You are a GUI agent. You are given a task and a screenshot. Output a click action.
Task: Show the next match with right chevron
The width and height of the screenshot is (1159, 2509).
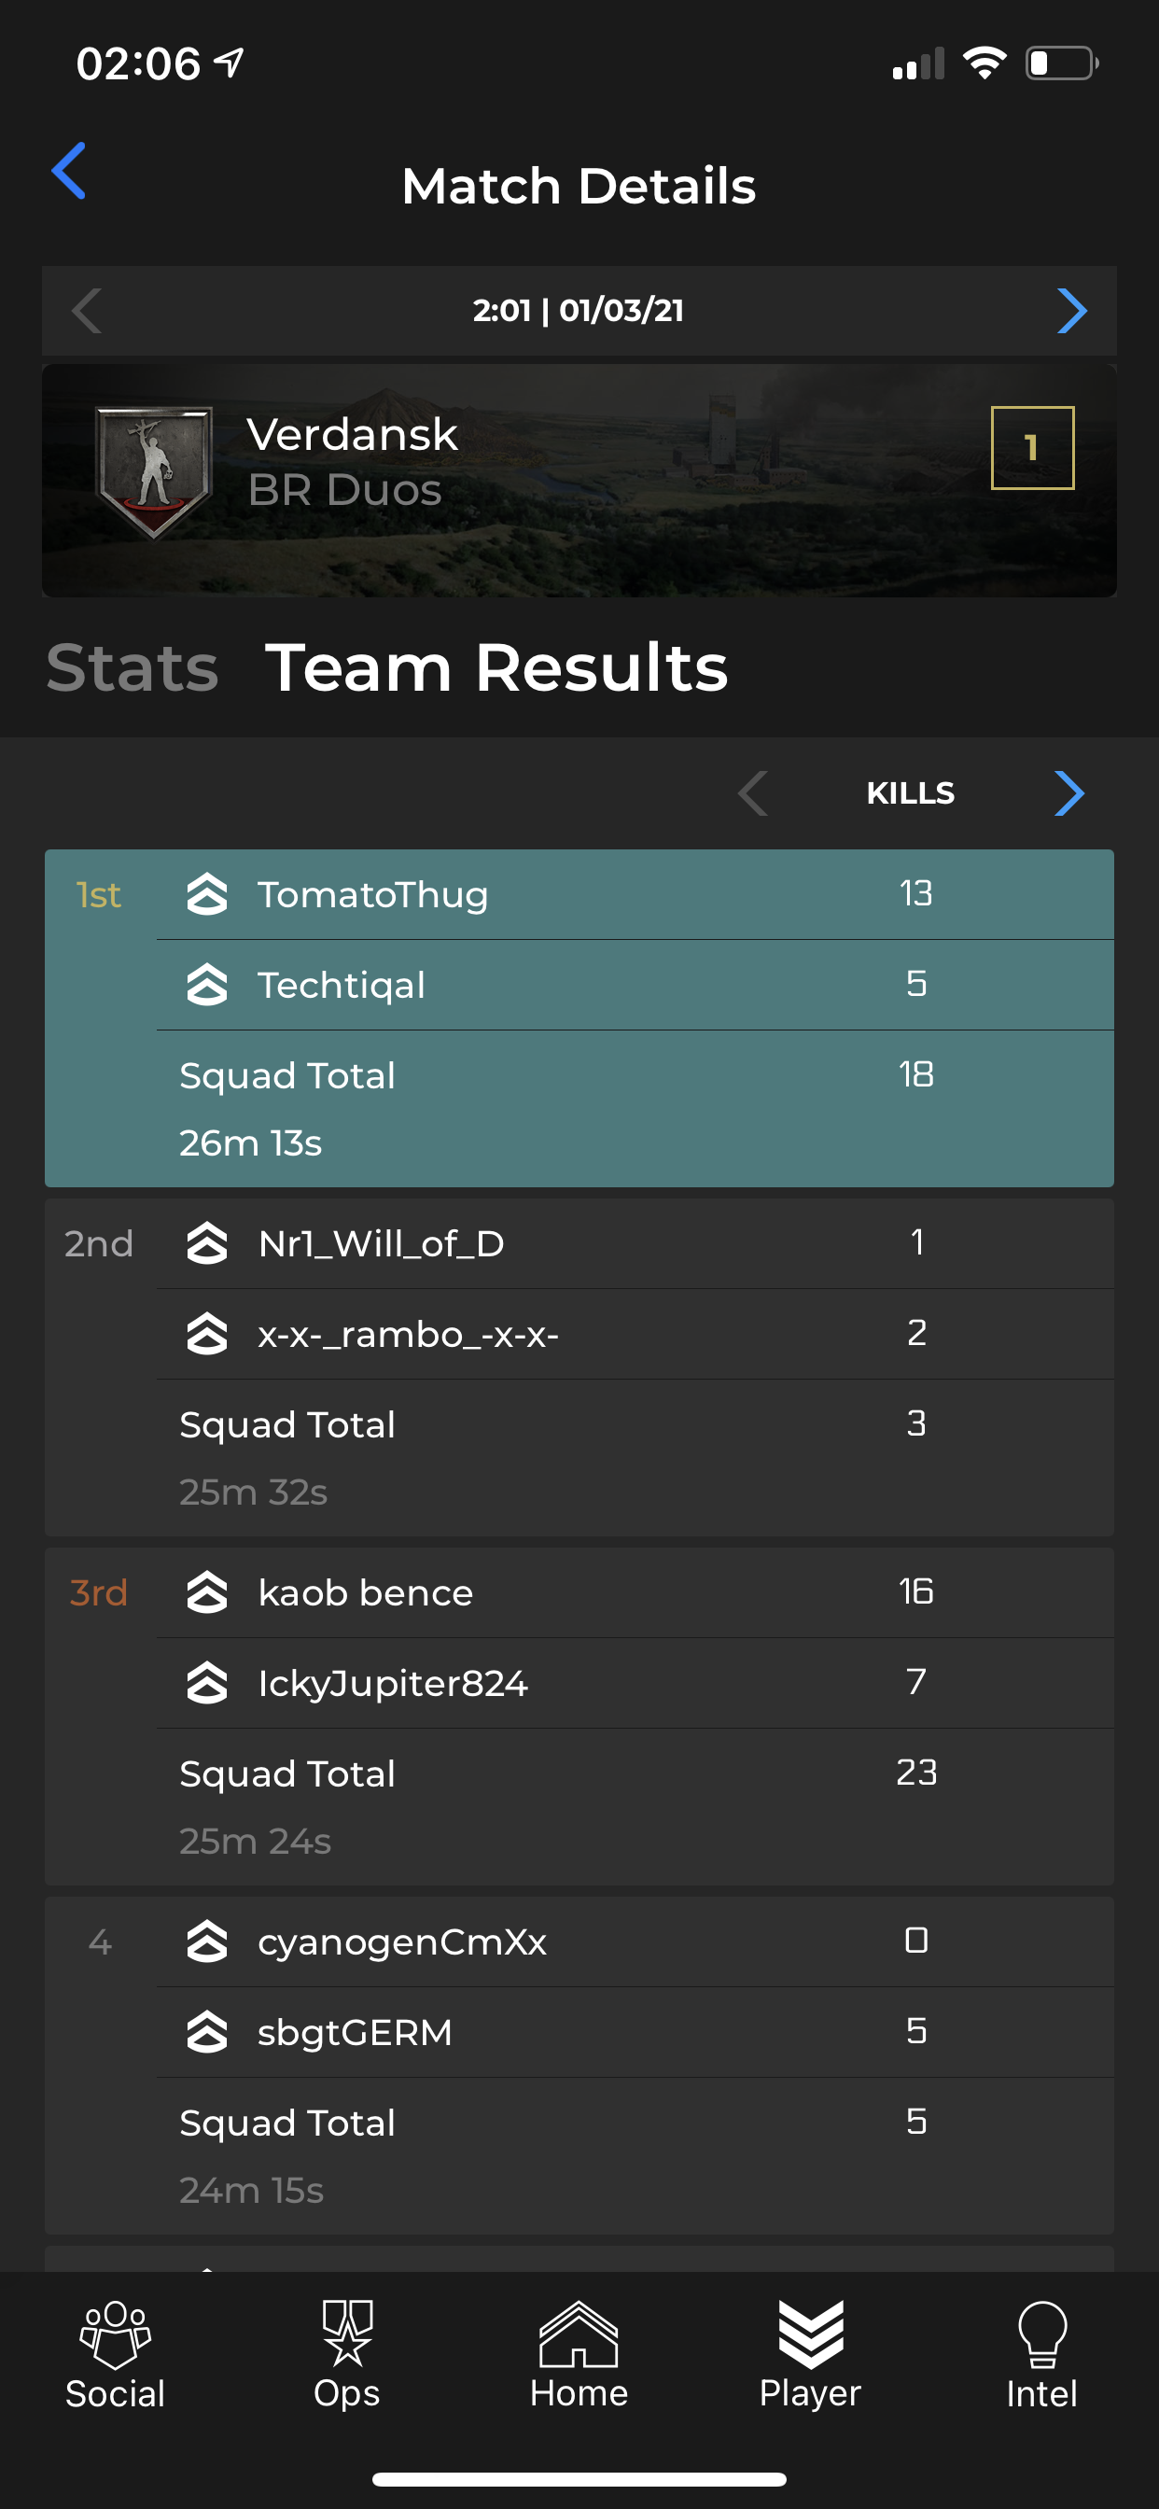pyautogui.click(x=1071, y=311)
